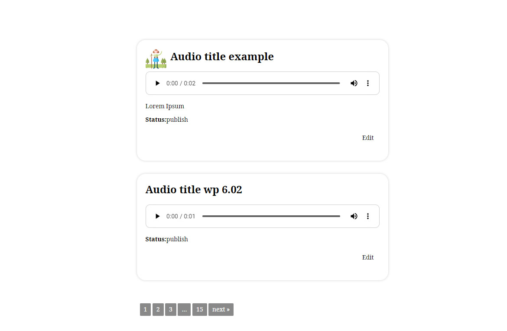The width and height of the screenshot is (507, 331).
Task: Mute the "Audio title example" player
Action: [354, 83]
